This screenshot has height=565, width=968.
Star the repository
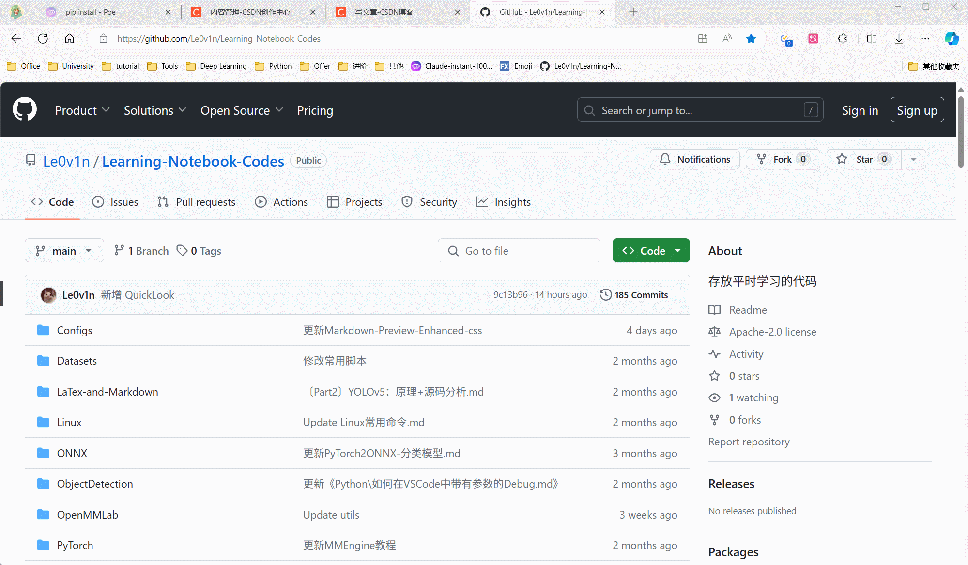(864, 159)
